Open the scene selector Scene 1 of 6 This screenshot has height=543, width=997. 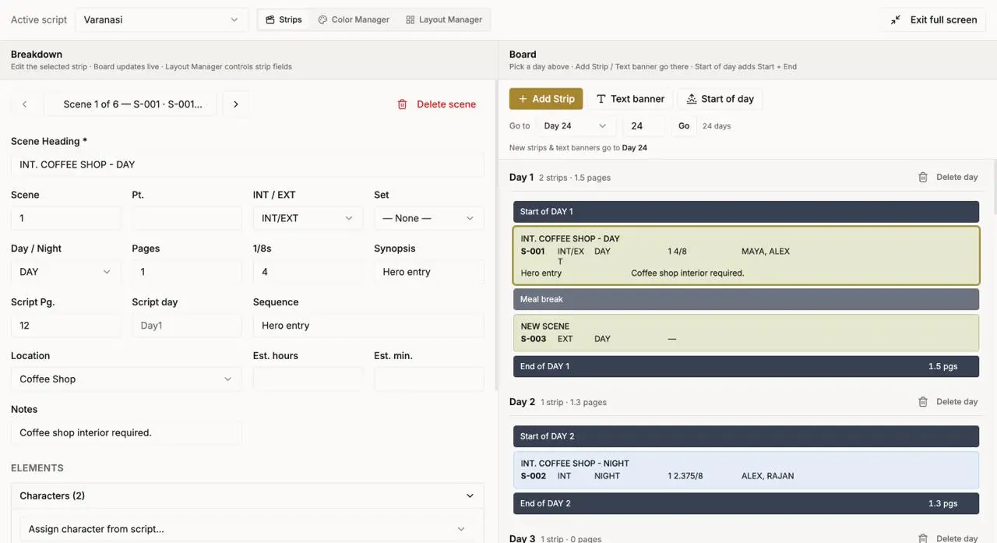130,104
